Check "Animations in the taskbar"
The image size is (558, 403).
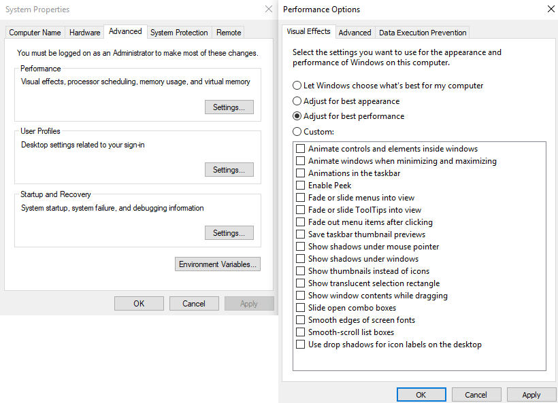(300, 173)
